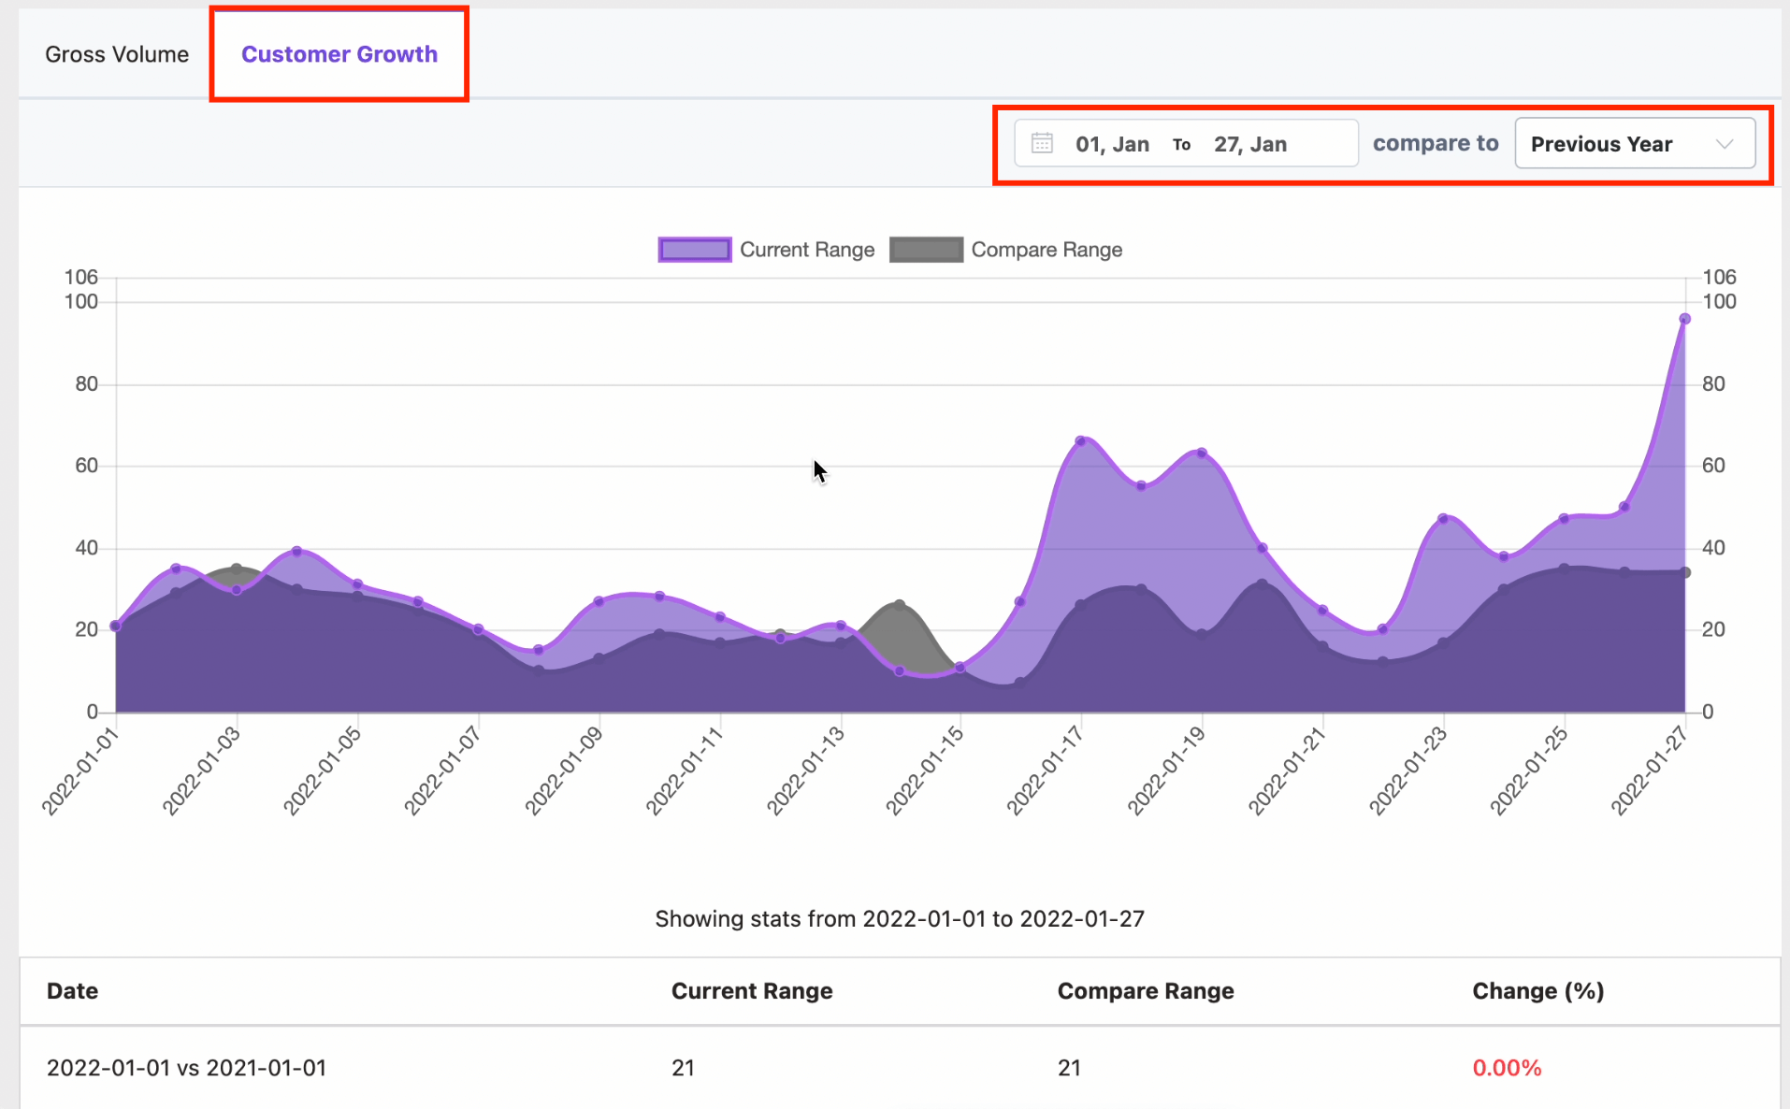Select the Customer Growth tab
The height and width of the screenshot is (1109, 1790).
[339, 54]
